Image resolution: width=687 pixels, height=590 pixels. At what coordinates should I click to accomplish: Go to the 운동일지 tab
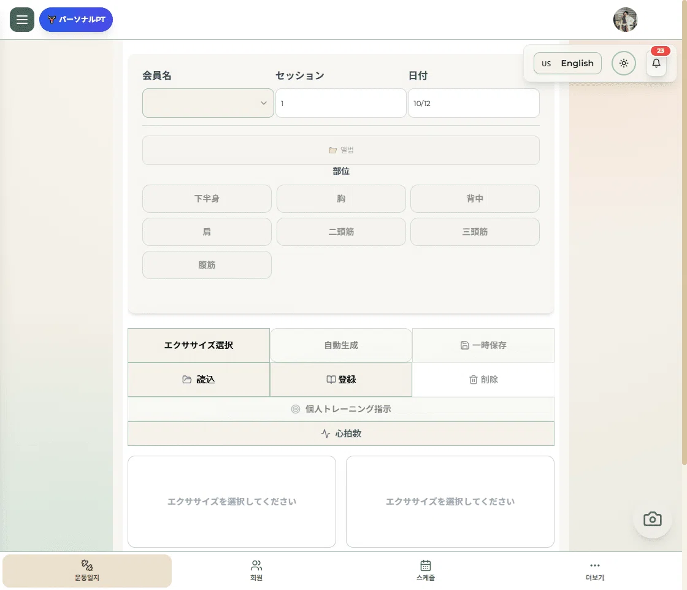tap(86, 571)
